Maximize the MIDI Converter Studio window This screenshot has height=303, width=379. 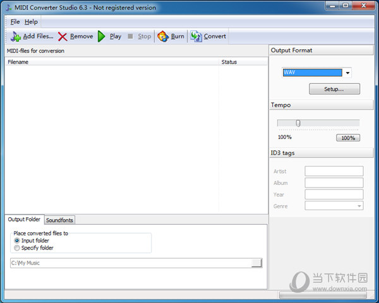346,6
